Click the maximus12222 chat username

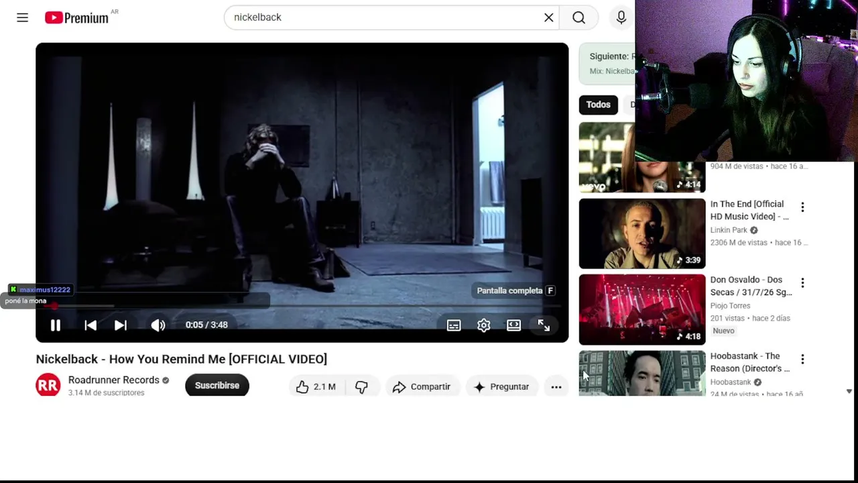[45, 290]
